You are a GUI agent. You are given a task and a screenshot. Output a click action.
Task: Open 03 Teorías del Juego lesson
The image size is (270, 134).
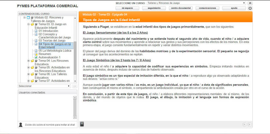(x=52, y=41)
